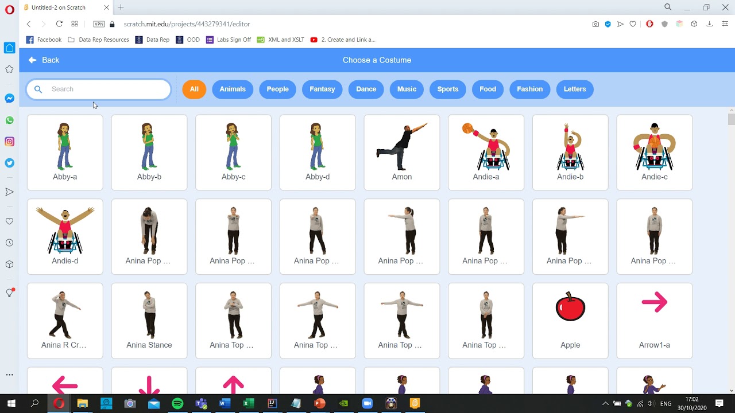
Task: Choose the Anina R Cr... costume
Action: (x=65, y=321)
